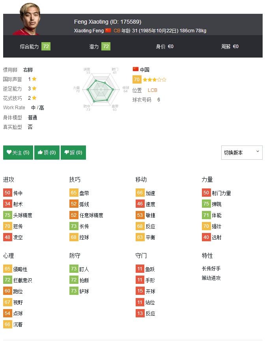Click the 踩 thumbs-down button
This screenshot has width=265, height=341.
73,153
